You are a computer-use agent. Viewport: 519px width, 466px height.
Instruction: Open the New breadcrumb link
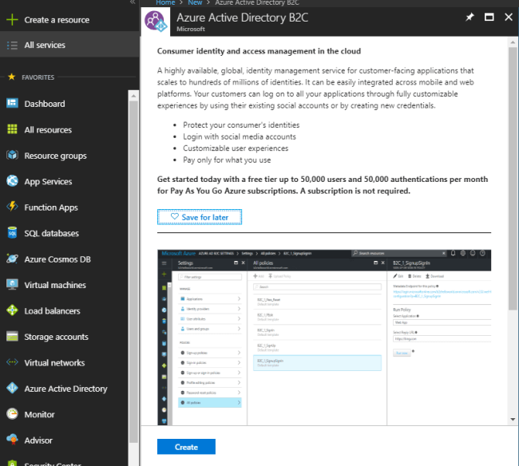[x=195, y=2]
